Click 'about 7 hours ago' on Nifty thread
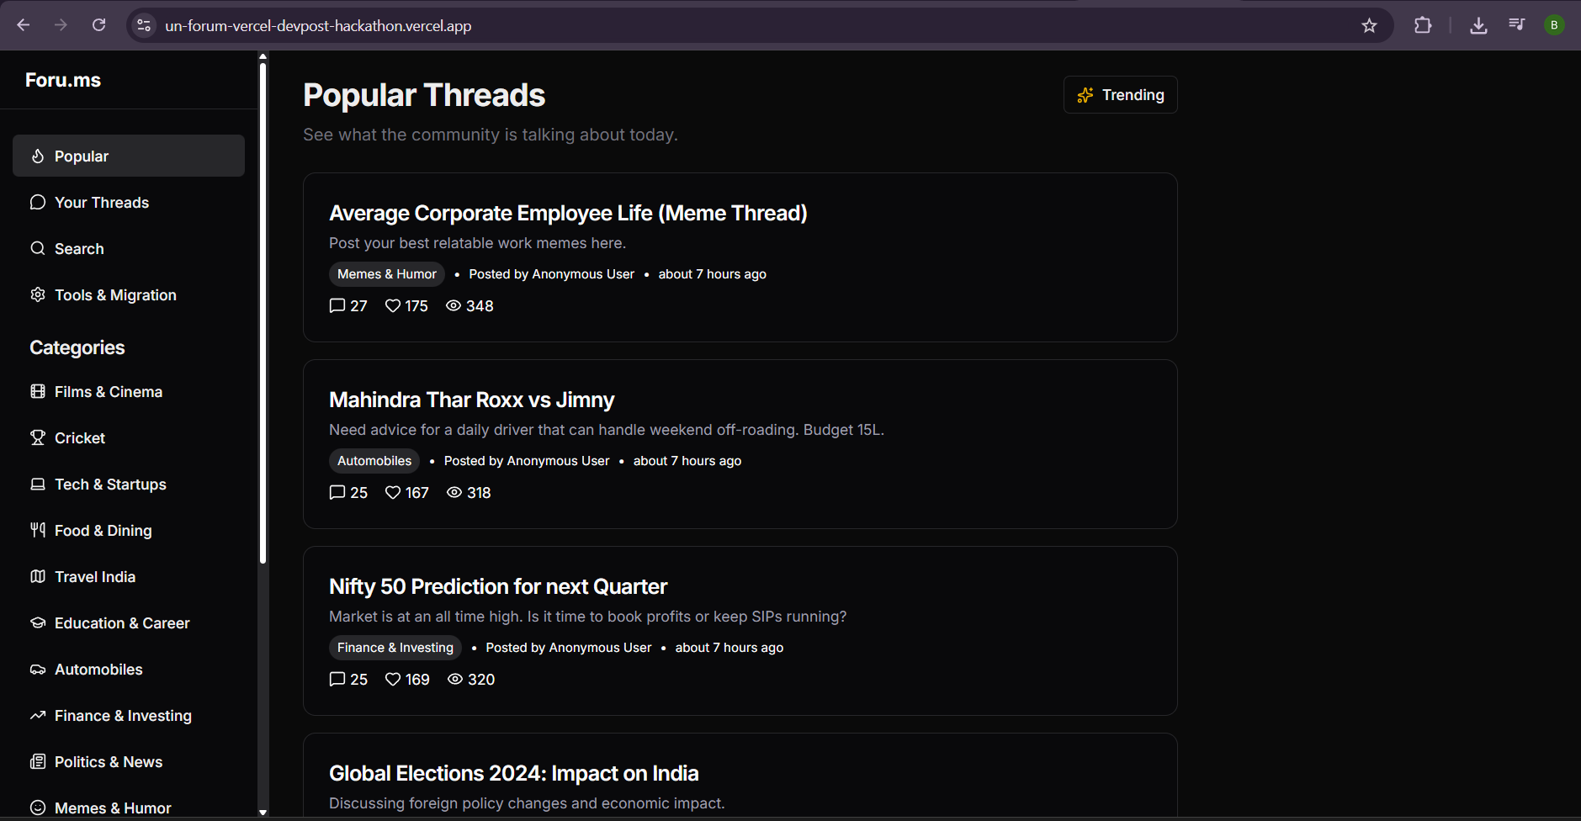This screenshot has width=1581, height=821. click(x=729, y=648)
